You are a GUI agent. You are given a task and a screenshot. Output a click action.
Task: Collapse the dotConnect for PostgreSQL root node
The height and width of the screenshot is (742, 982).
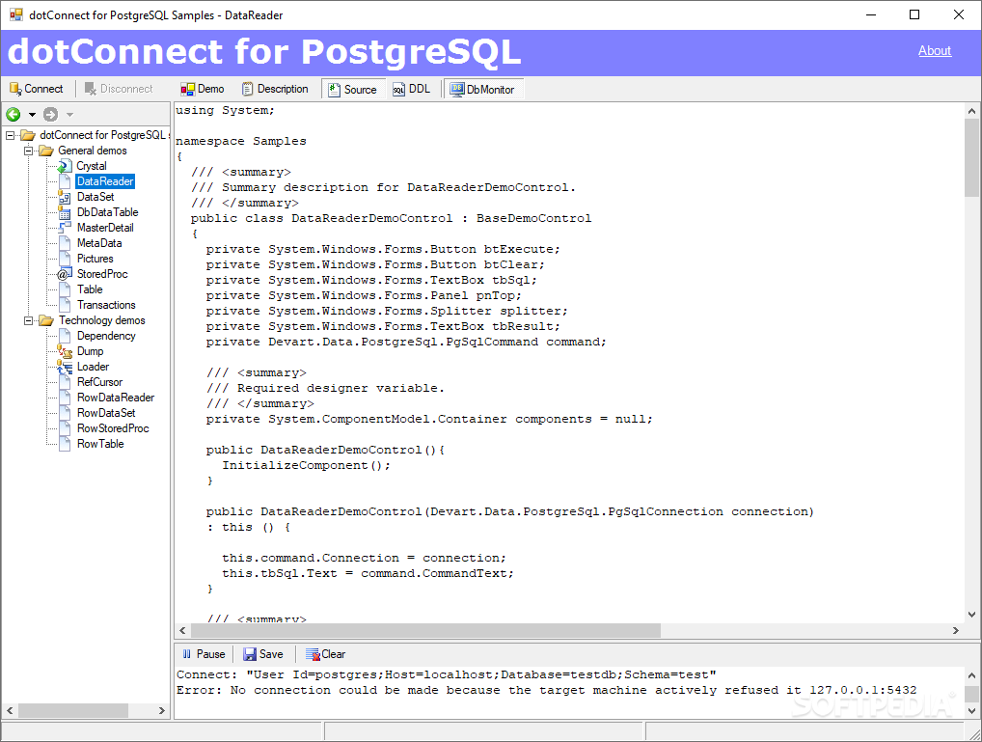click(x=10, y=135)
